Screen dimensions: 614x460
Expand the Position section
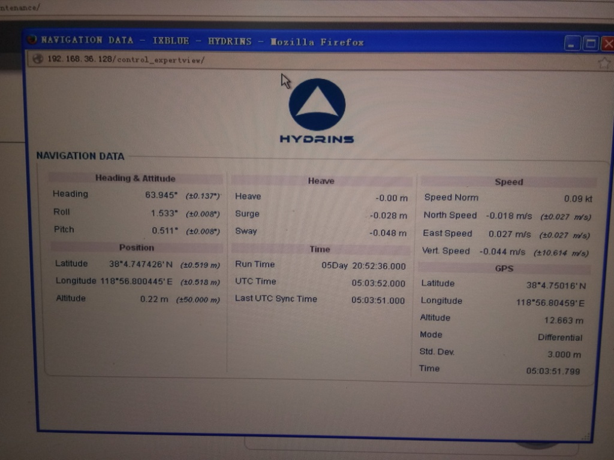(137, 247)
